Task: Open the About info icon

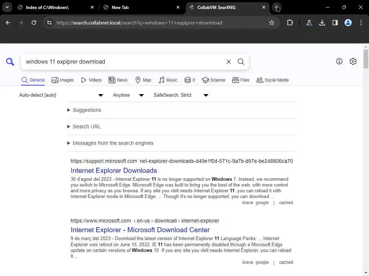Action: pos(339,61)
